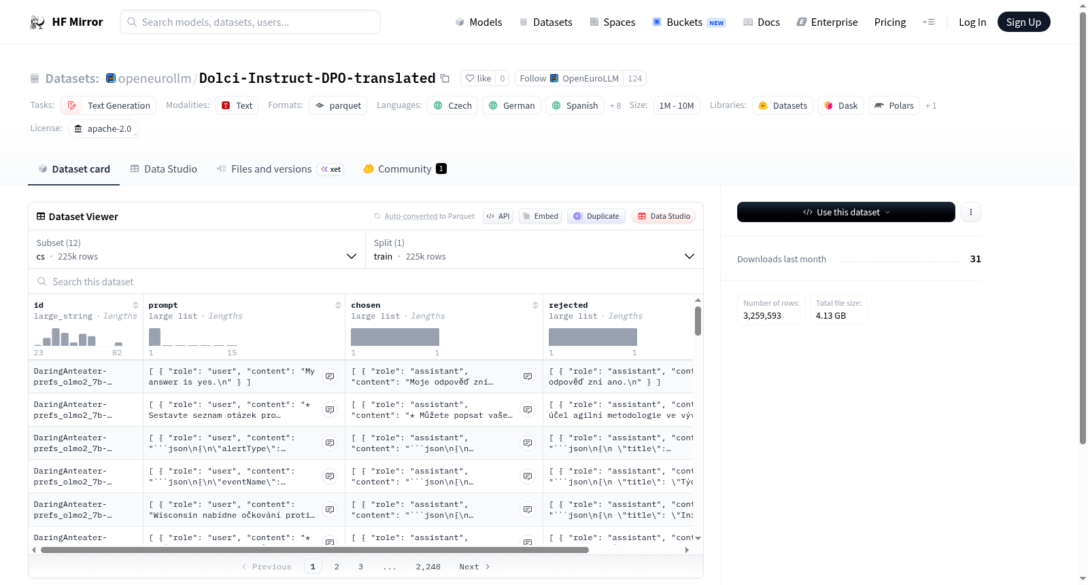Expand the Use this dataset dropdown
Viewport: 1088px width, 585px height.
(x=846, y=212)
